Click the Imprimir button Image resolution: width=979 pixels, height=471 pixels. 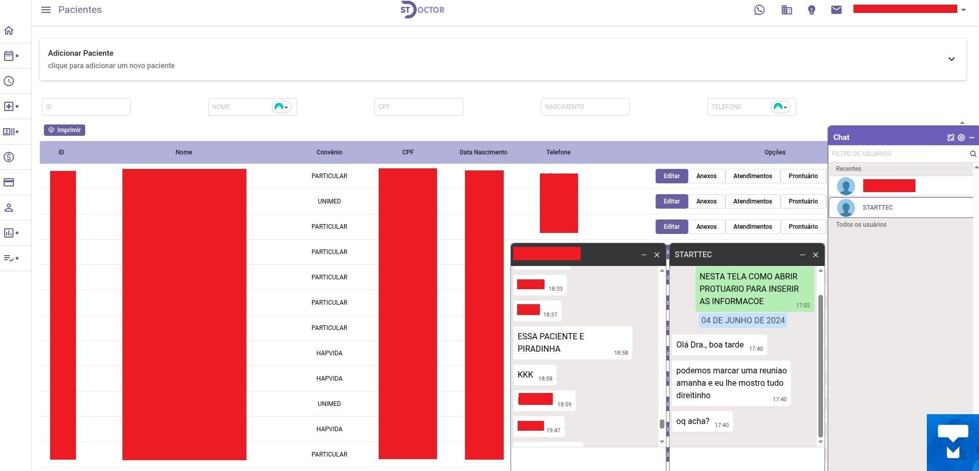[x=65, y=130]
